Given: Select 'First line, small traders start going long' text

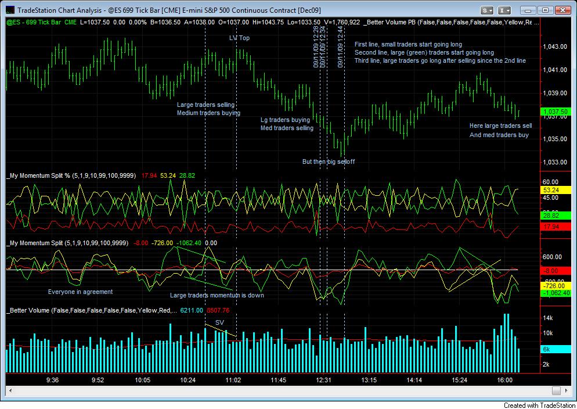Looking at the screenshot, I should [408, 45].
